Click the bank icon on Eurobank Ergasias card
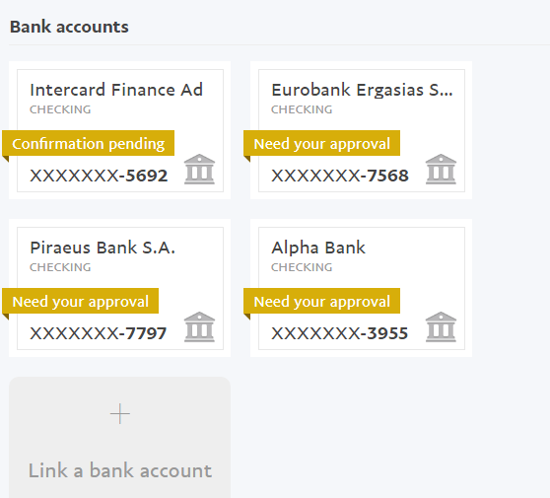 (x=441, y=170)
